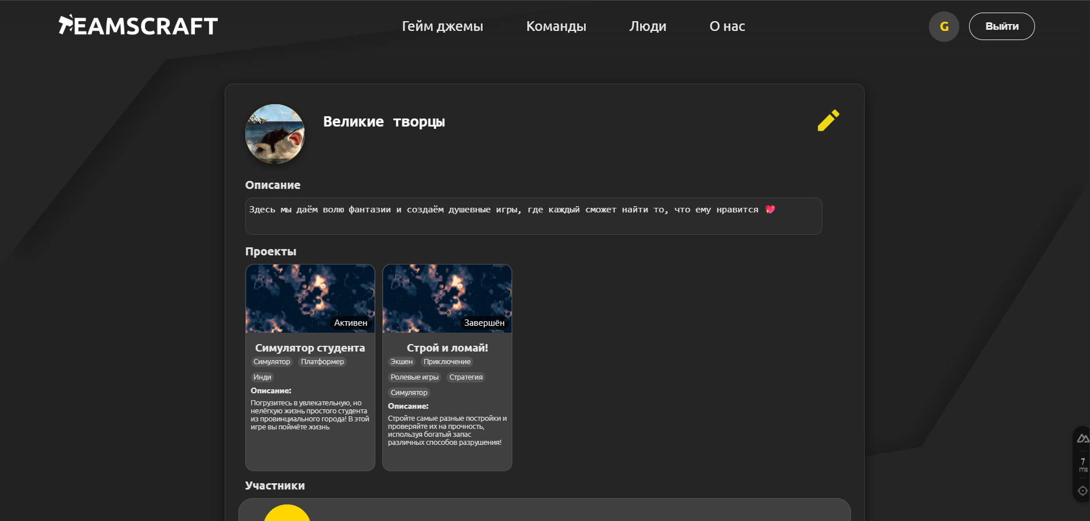This screenshot has width=1090, height=521.
Task: Select the Платформер tag
Action: (x=323, y=362)
